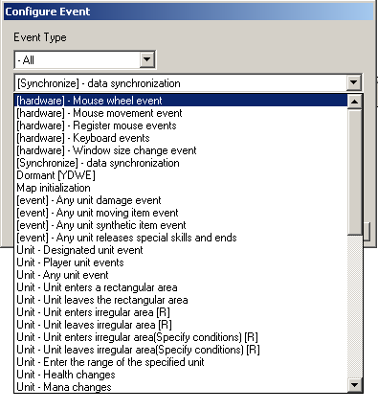This screenshot has width=378, height=410.
Task: Select 'Unit - Health changes'
Action: point(181,375)
